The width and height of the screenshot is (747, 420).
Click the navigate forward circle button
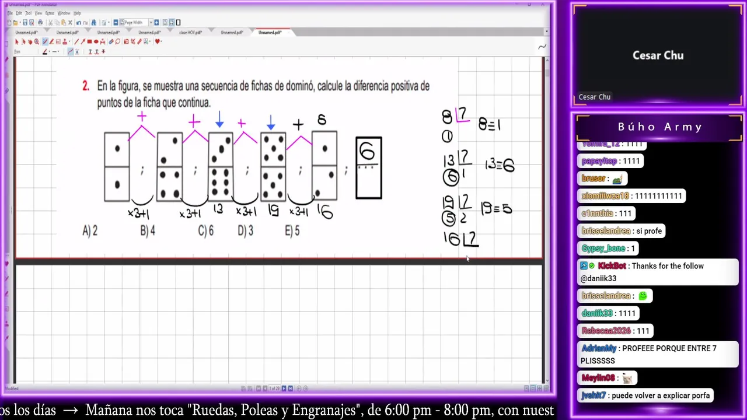click(305, 388)
